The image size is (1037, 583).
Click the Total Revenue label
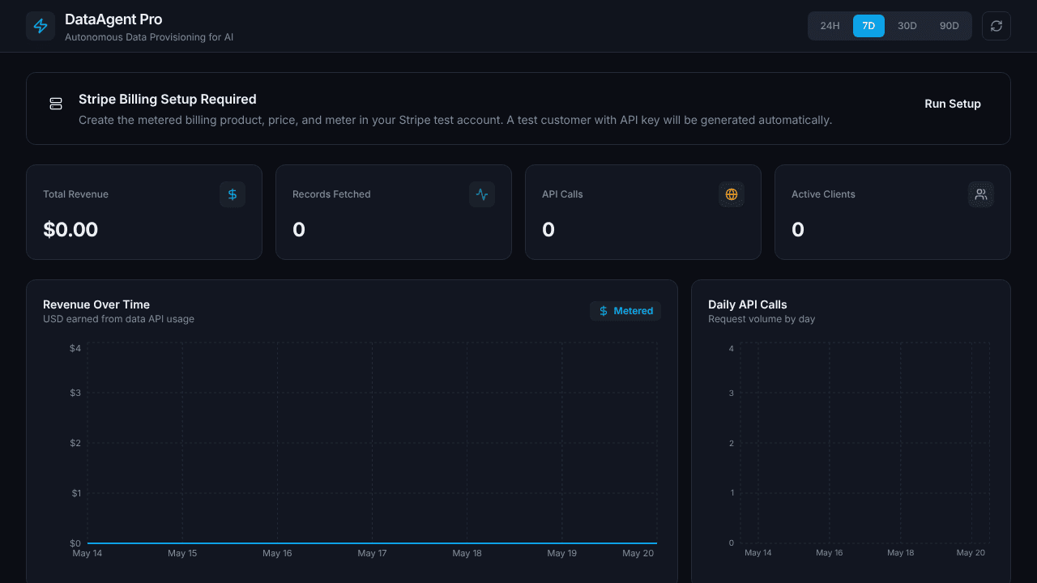[75, 194]
